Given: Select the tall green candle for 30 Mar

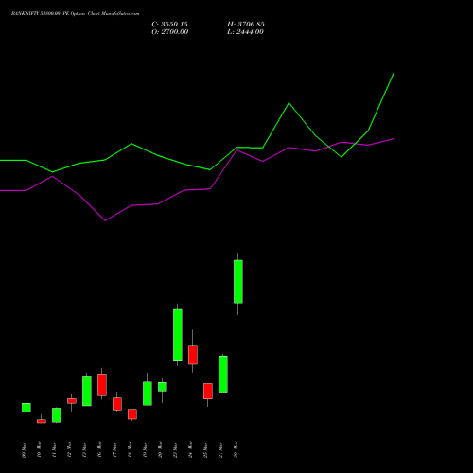Looking at the screenshot, I should pyautogui.click(x=238, y=282).
